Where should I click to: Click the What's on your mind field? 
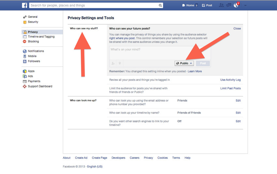click(160, 53)
